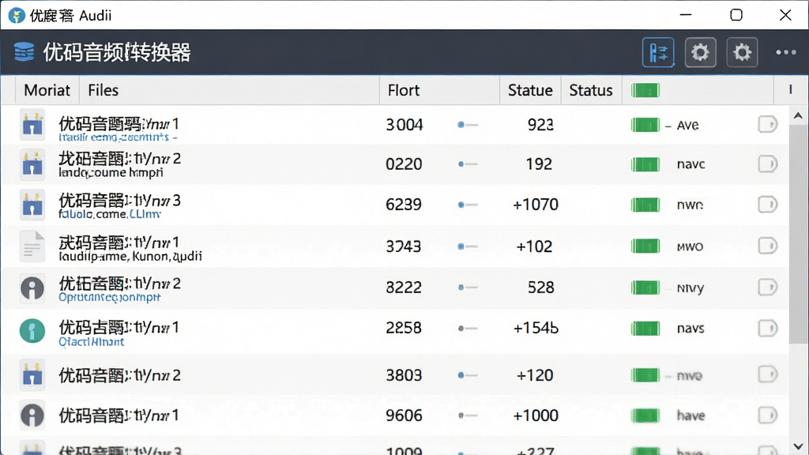Open the gear icon beside the sliders icon

click(700, 52)
